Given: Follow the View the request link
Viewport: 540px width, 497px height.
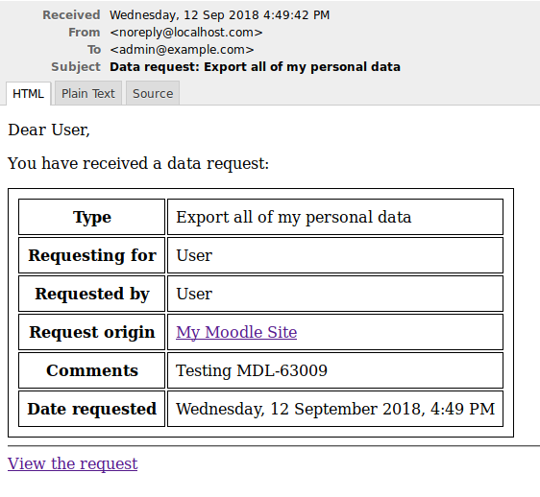Looking at the screenshot, I should 73,463.
